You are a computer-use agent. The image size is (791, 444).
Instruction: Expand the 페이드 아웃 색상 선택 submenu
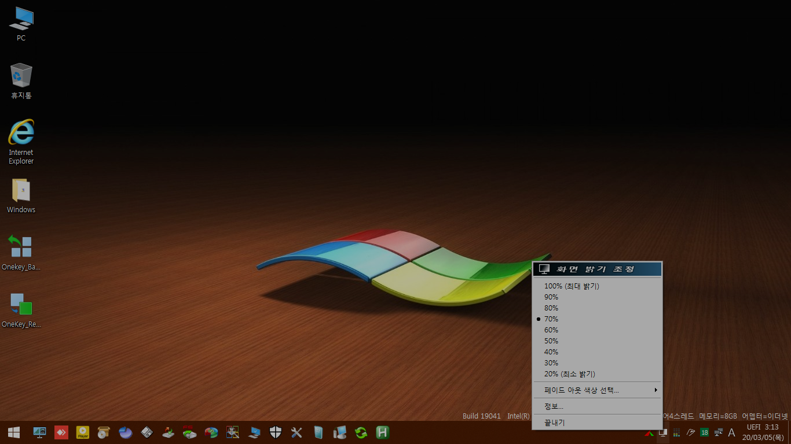597,390
